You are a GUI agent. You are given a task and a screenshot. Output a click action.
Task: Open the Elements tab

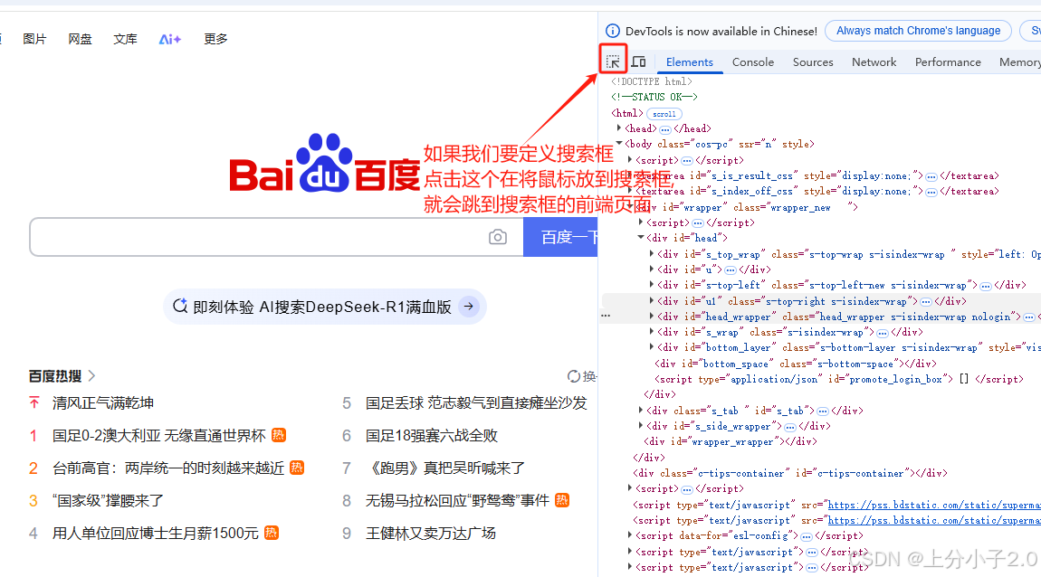(x=689, y=61)
